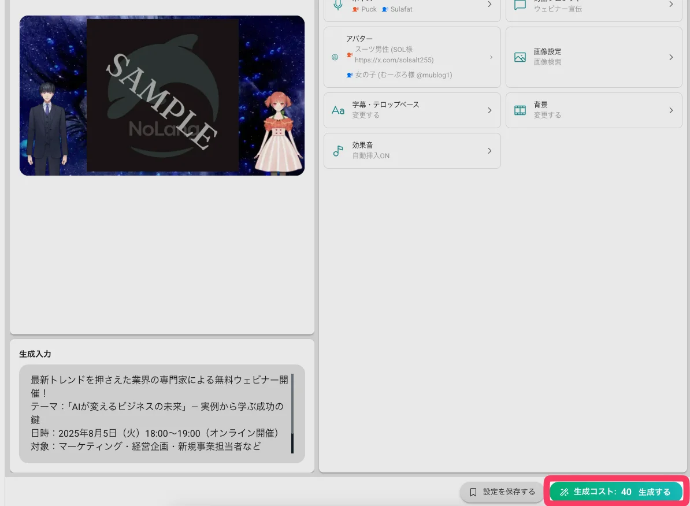690x506 pixels.
Task: Click the 生成入力 text area scrollbar
Action: coord(292,414)
